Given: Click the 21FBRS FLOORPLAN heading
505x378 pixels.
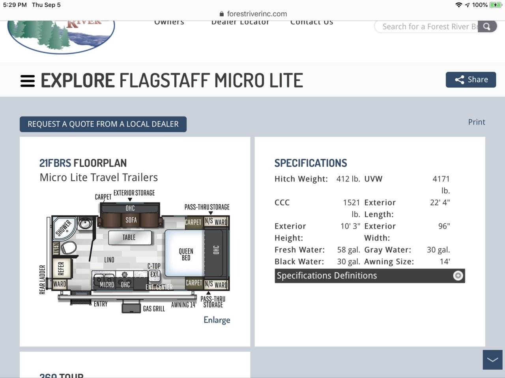Looking at the screenshot, I should (x=83, y=163).
